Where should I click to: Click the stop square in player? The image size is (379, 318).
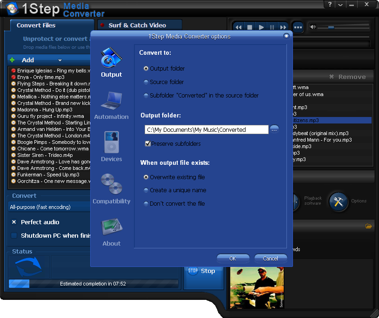point(250,27)
